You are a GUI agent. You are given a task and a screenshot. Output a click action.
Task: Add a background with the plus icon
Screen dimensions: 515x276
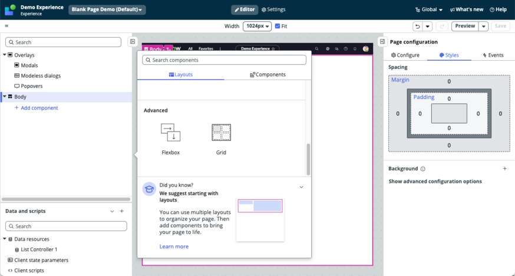(505, 169)
